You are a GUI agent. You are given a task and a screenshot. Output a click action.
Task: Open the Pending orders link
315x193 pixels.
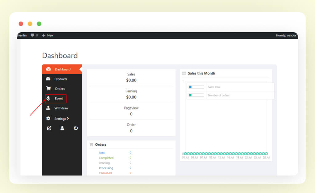[x=104, y=163]
